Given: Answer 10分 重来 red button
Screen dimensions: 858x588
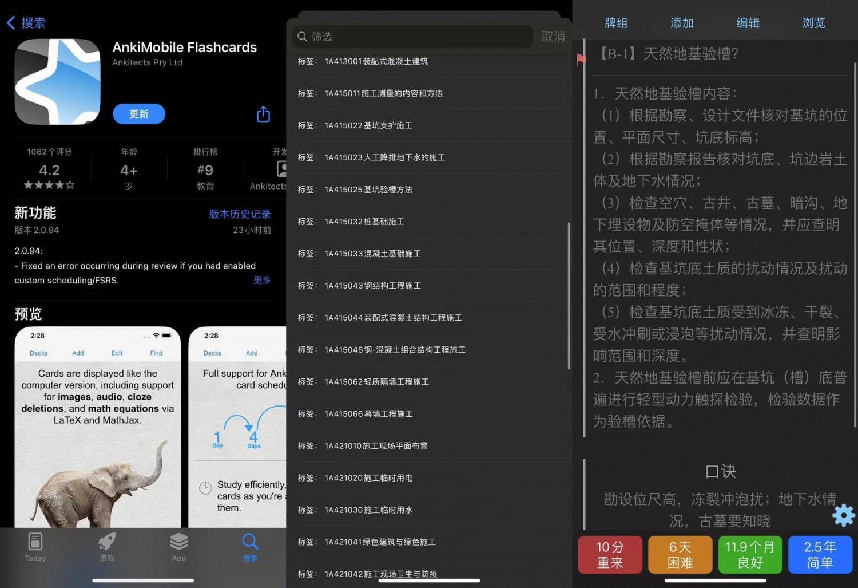Looking at the screenshot, I should (x=610, y=555).
